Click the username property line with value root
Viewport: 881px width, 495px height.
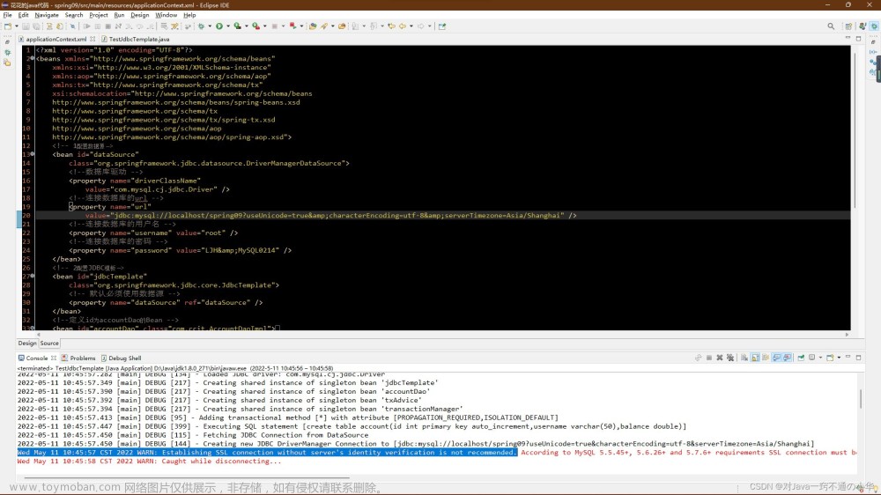(153, 233)
